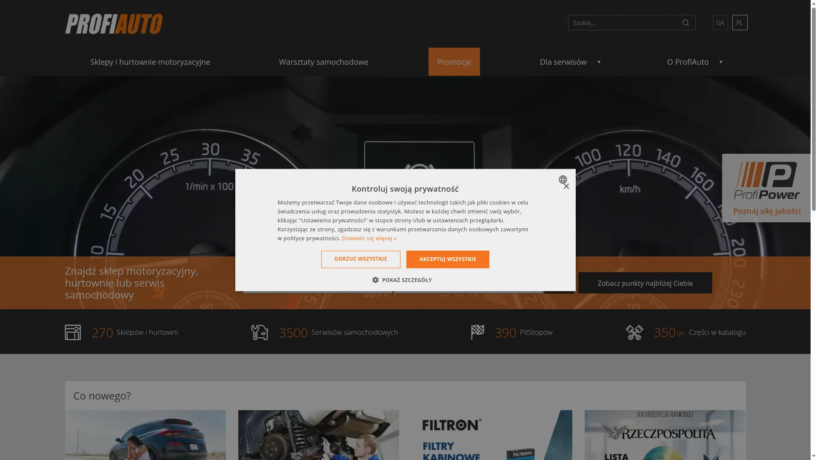The height and width of the screenshot is (460, 817).
Task: Click the 'PitStopów' stat text
Action: pyautogui.click(x=536, y=332)
